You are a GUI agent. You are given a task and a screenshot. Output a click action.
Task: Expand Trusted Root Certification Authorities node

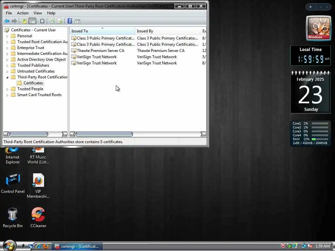click(x=7, y=42)
